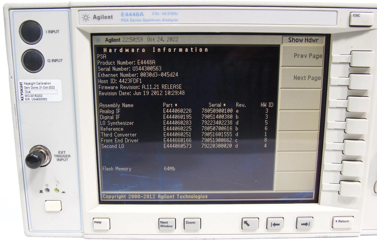377x247 pixels.
Task: Click the clock reading 22:50:59
Action: point(132,40)
